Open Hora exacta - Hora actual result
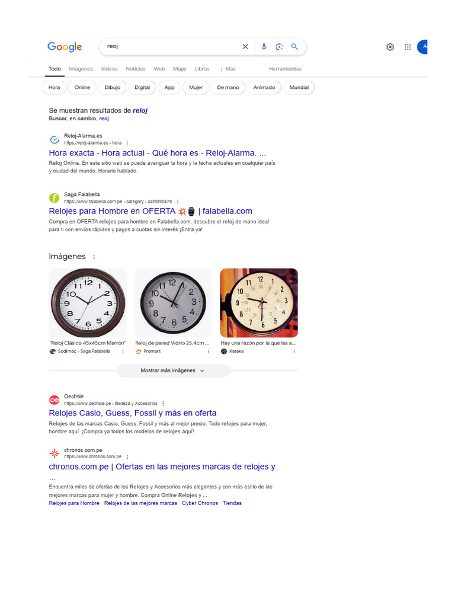Image resolution: width=455 pixels, height=607 pixels. tap(158, 153)
